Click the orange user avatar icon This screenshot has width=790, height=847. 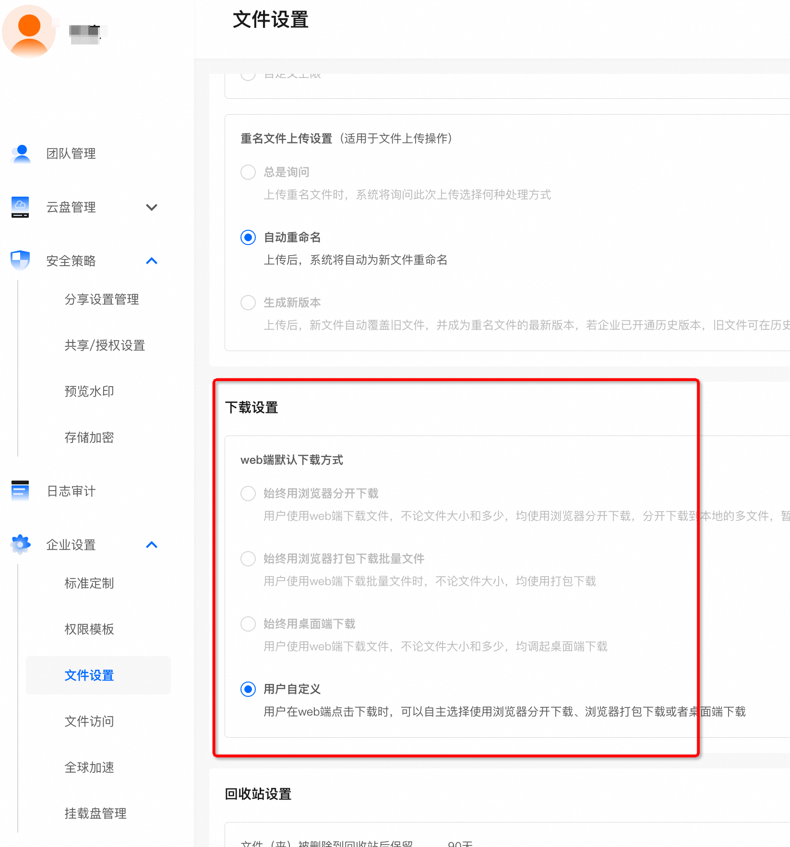click(x=29, y=32)
